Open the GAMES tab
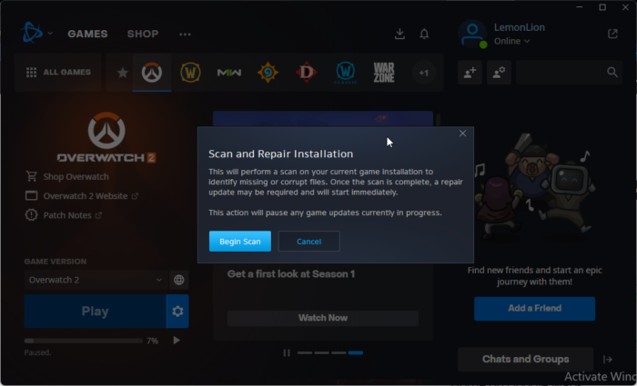637x386 pixels. [87, 34]
